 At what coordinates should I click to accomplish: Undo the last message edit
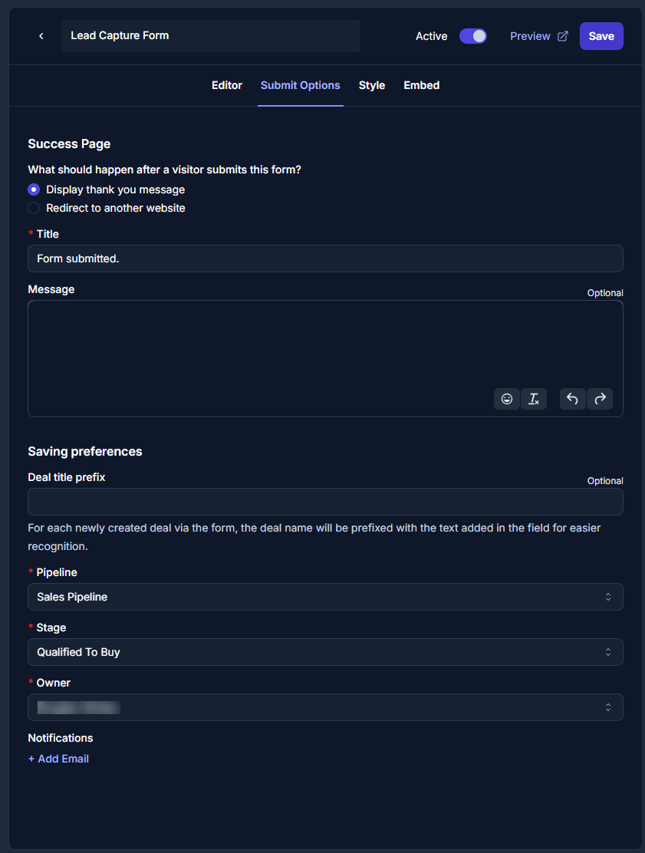572,399
